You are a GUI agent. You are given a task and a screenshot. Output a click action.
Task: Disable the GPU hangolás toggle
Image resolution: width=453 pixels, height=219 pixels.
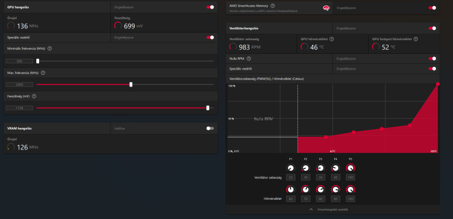click(x=210, y=7)
